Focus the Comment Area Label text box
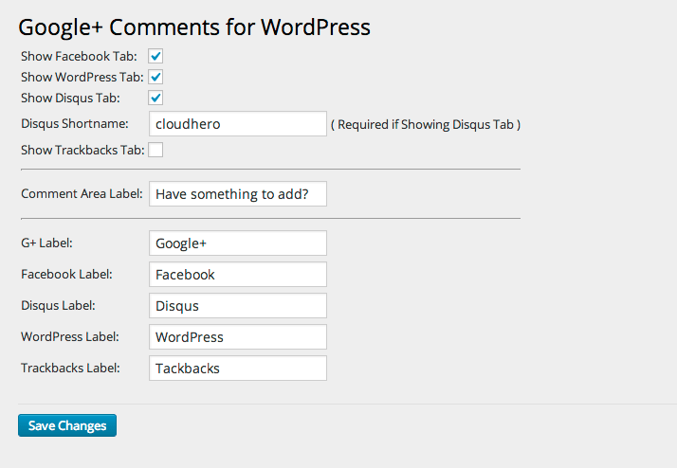This screenshot has height=468, width=677. point(238,193)
